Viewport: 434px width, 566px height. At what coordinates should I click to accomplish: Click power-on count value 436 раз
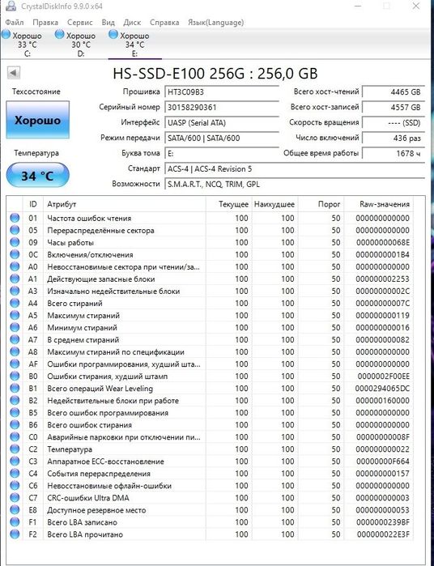point(394,138)
